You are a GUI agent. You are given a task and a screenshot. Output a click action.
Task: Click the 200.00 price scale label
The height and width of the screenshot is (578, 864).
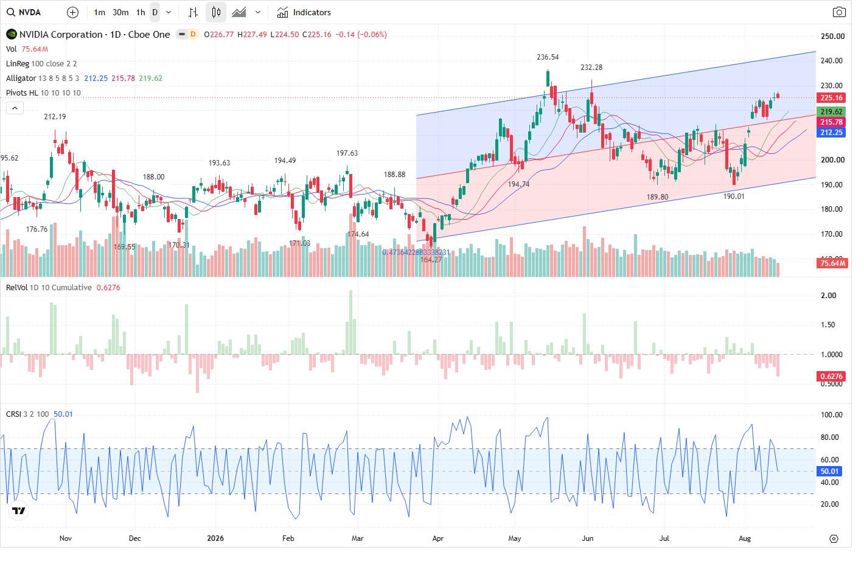pos(832,159)
